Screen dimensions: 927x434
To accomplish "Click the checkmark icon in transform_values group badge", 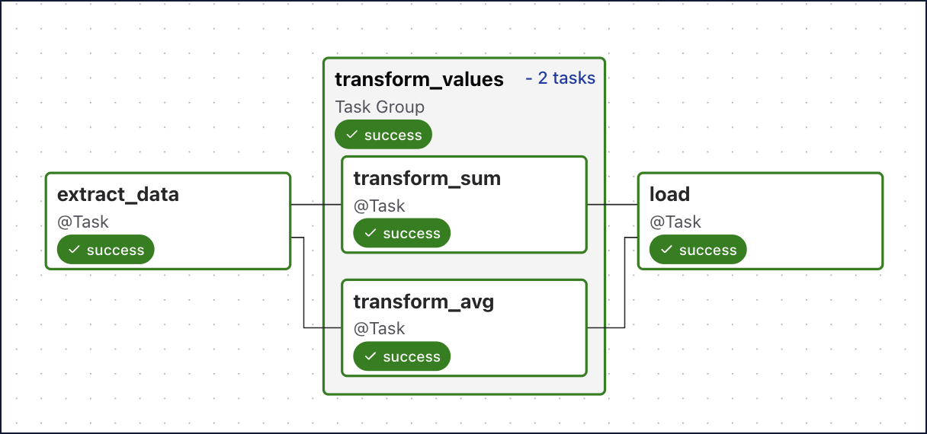I will pyautogui.click(x=352, y=135).
